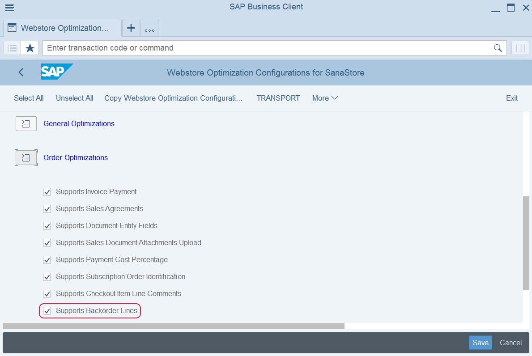Open the hamburger menu in title bar
This screenshot has width=532, height=356.
click(x=9, y=8)
